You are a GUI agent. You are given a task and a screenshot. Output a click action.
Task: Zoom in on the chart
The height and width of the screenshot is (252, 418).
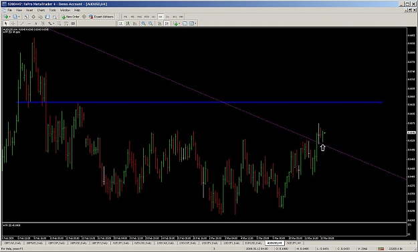click(143, 23)
